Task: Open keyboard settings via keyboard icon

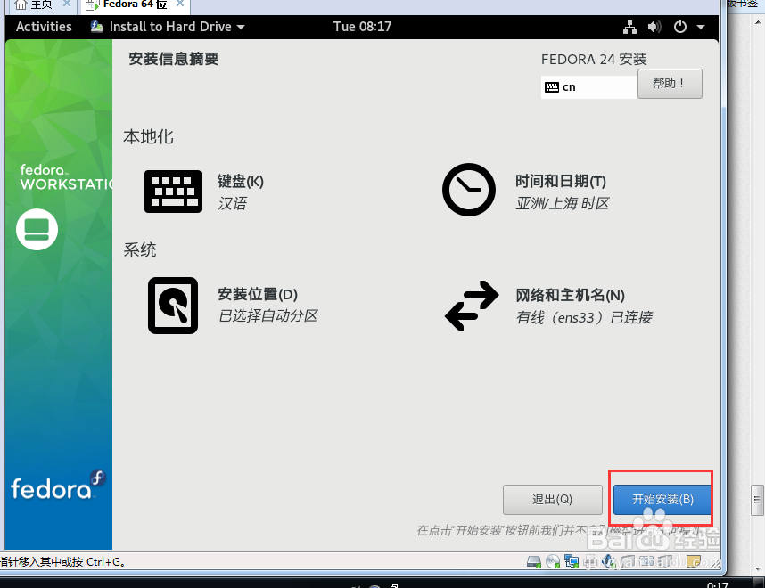Action: (x=173, y=192)
